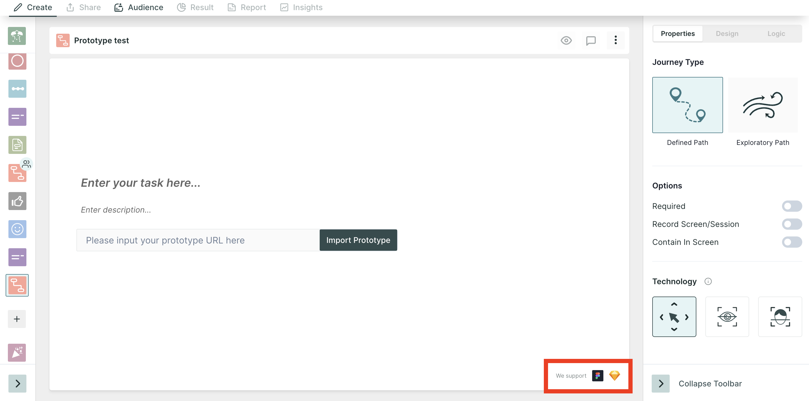Screen dimensions: 809x401
Task: Select the second purple text block icon
Action: 17,257
